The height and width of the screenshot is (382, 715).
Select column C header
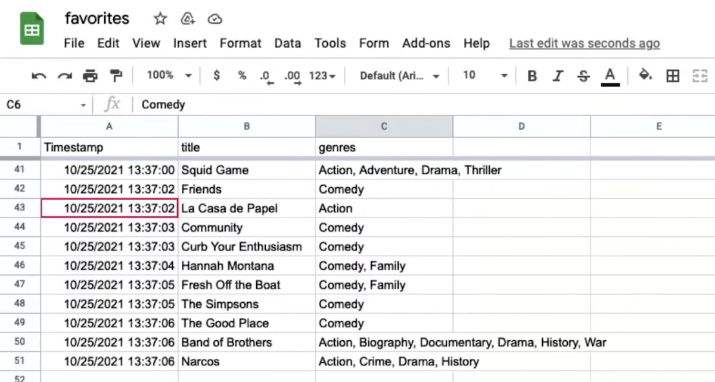pyautogui.click(x=384, y=126)
